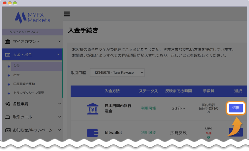Open the 取引ツール menu
This screenshot has height=151, width=249.
coord(32,117)
